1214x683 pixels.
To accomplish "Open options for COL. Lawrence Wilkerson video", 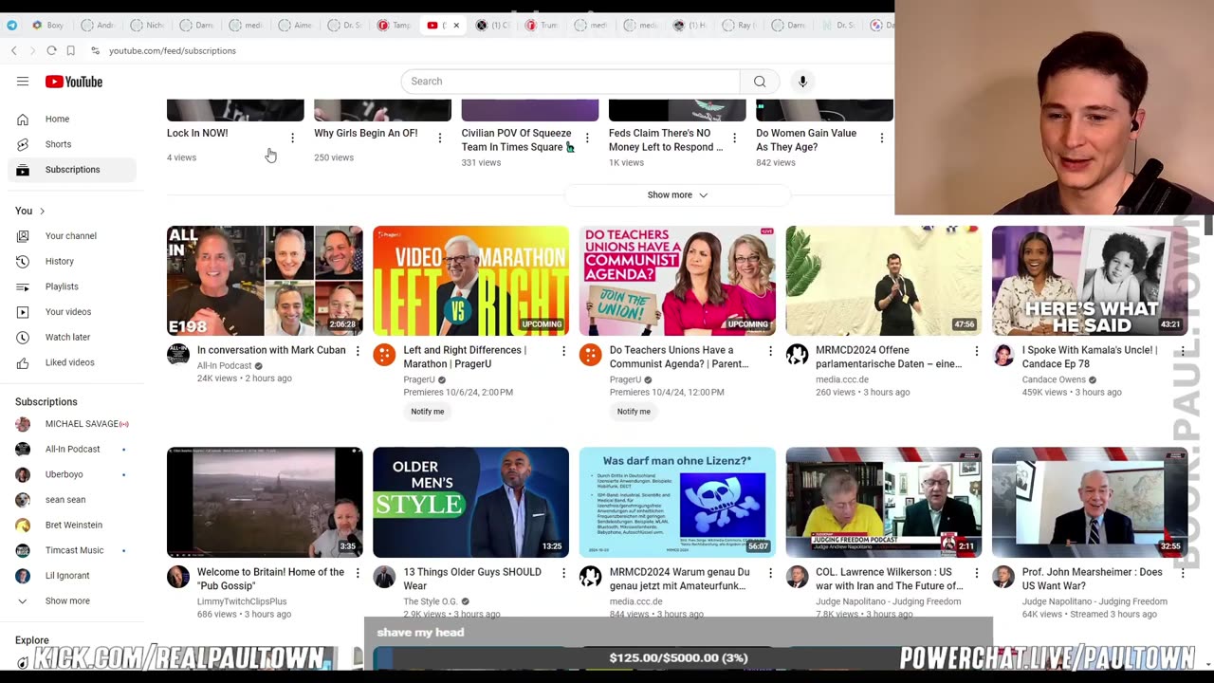I will pyautogui.click(x=976, y=573).
